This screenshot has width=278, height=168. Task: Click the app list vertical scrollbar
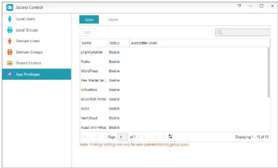(x=269, y=72)
